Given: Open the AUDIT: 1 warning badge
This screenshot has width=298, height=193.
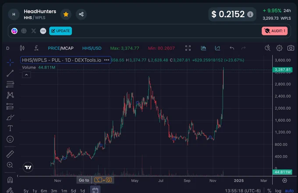Looking at the screenshot, I should coord(275,31).
